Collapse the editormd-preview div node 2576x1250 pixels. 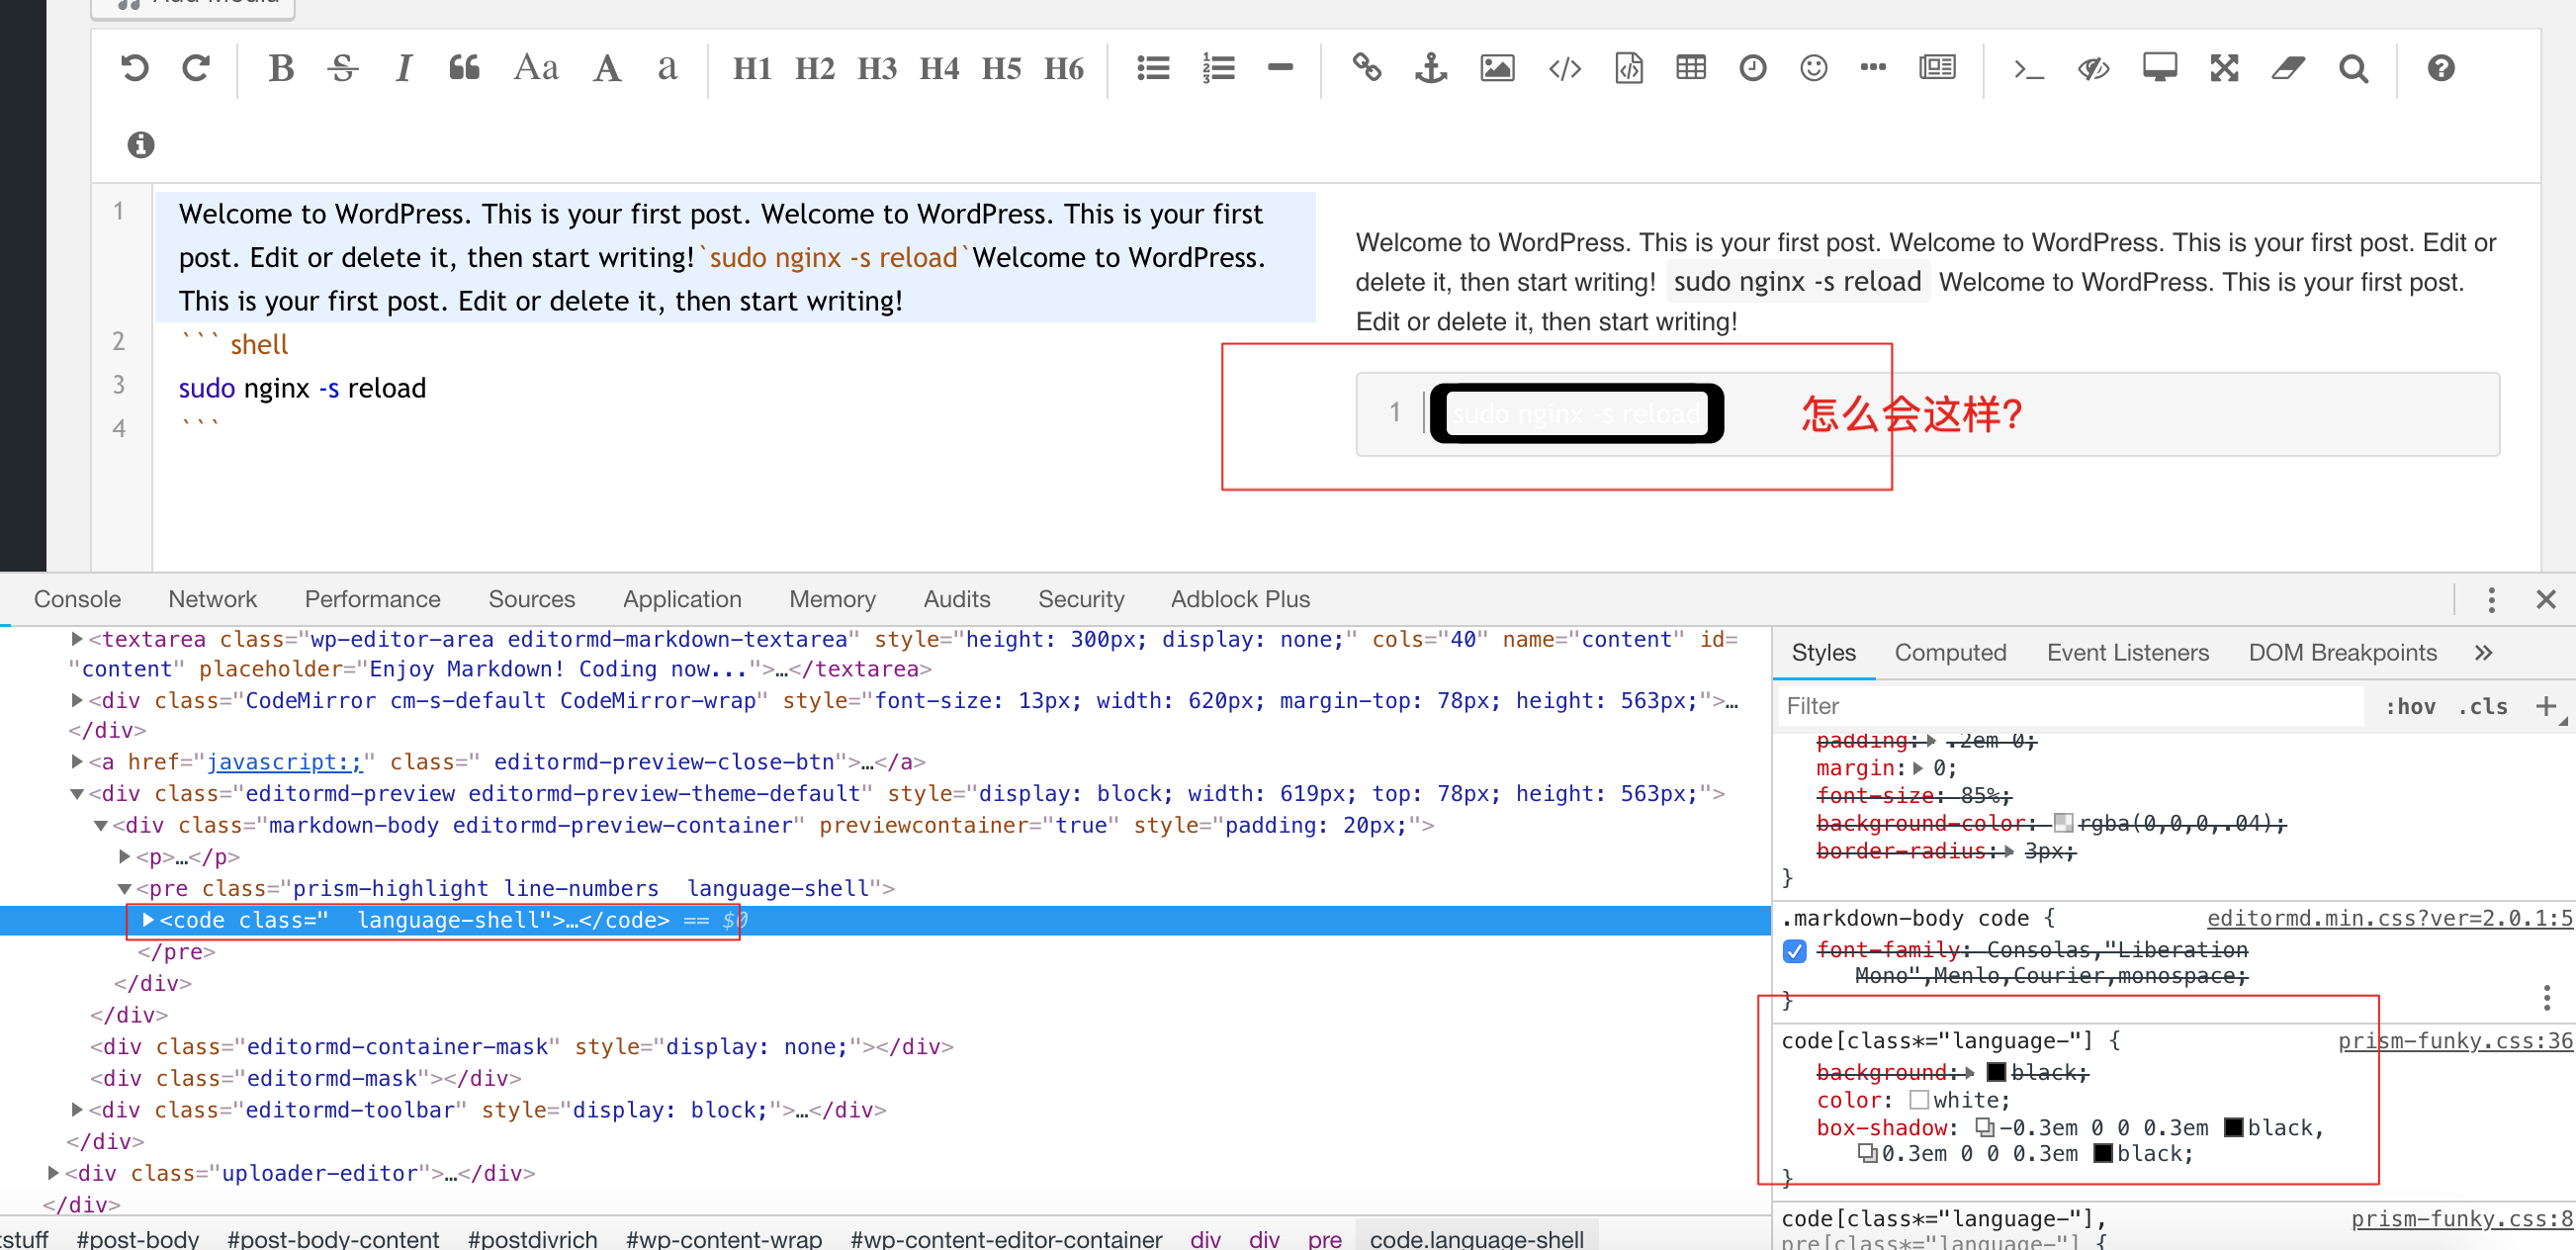76,794
